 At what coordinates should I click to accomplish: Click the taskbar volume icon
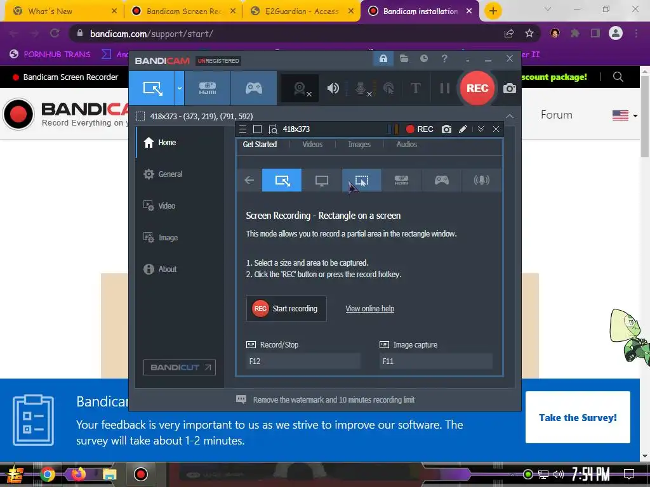pyautogui.click(x=559, y=474)
